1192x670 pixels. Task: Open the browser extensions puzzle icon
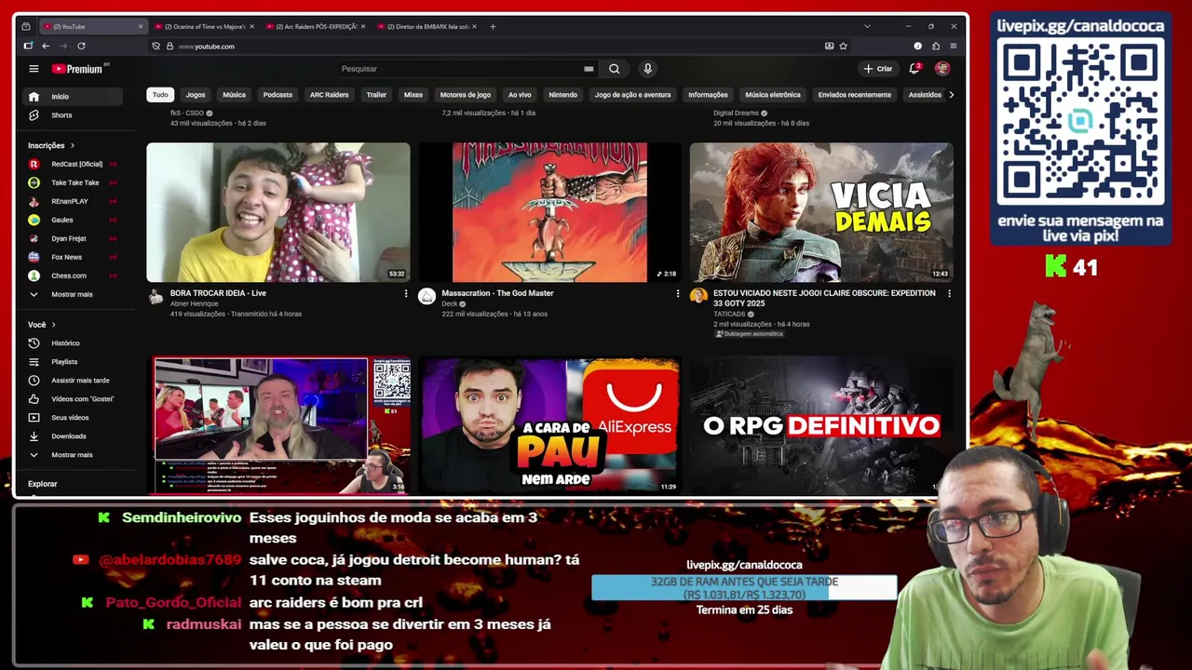click(935, 46)
